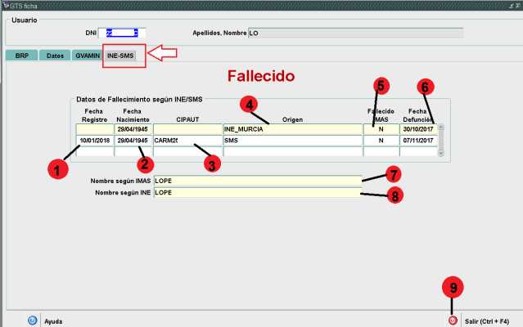Select the INE_MURCIA origin cell
This screenshot has width=523, height=327.
coord(292,129)
